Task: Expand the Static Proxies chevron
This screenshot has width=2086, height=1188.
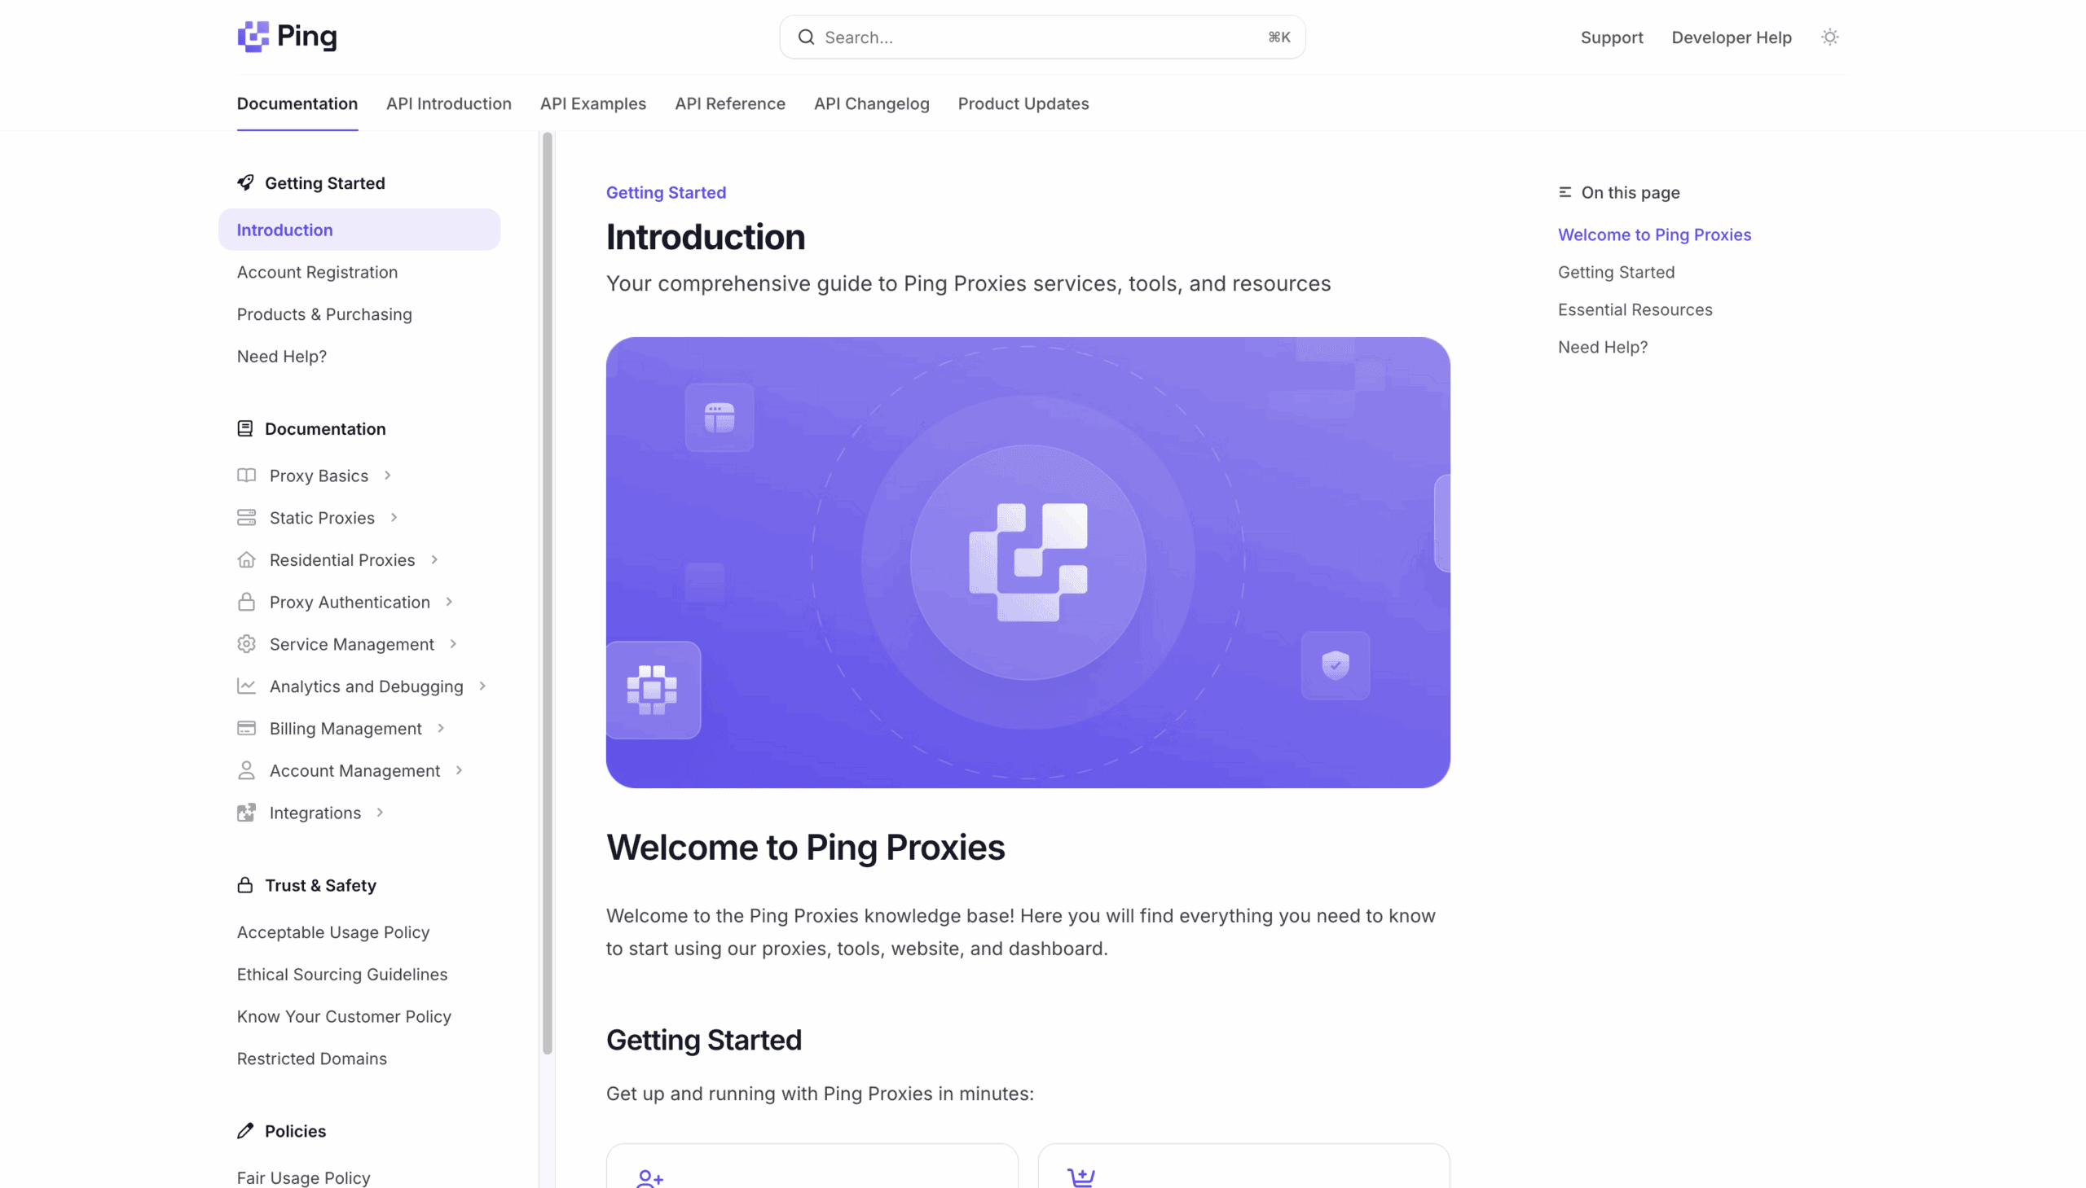Action: coord(394,518)
